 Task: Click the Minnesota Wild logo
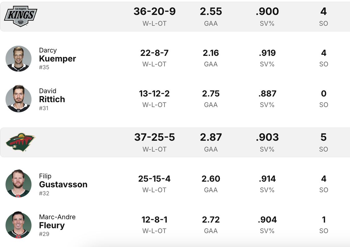tap(20, 142)
